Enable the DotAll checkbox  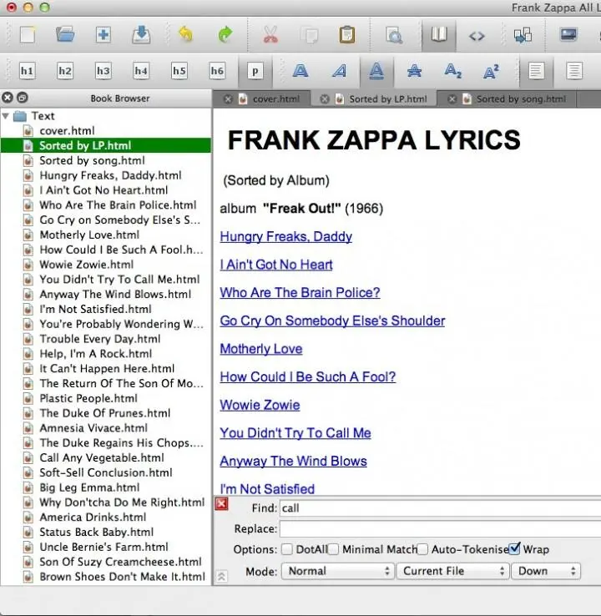pos(287,549)
